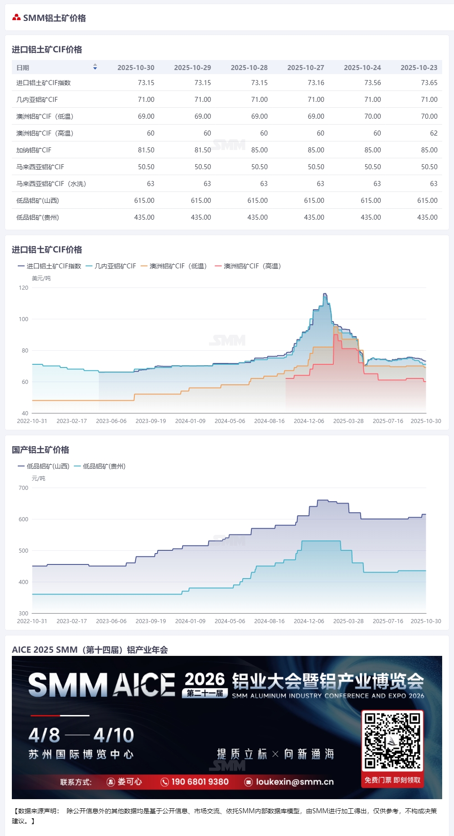Viewport: 454px width, 836px height.
Task: Click 85.00 under 2025-10-28 in 加纳 row
Action: click(260, 150)
